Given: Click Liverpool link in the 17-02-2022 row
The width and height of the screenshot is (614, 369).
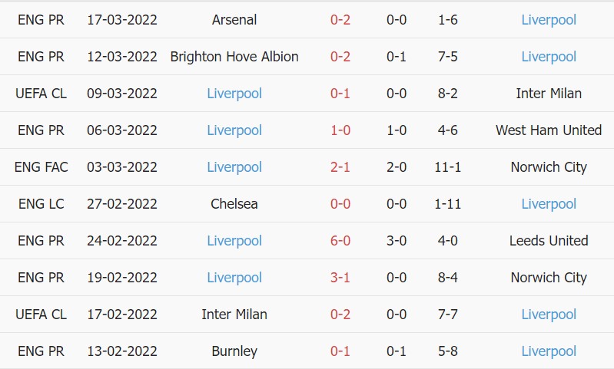Looking at the screenshot, I should pos(548,315).
